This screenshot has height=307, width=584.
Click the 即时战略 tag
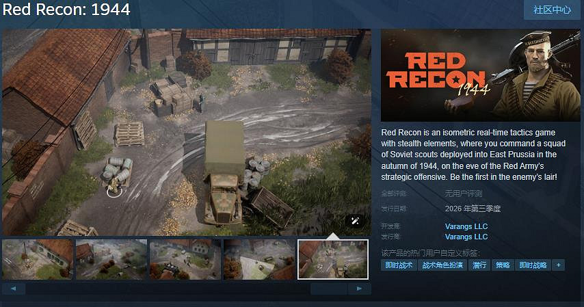(533, 265)
